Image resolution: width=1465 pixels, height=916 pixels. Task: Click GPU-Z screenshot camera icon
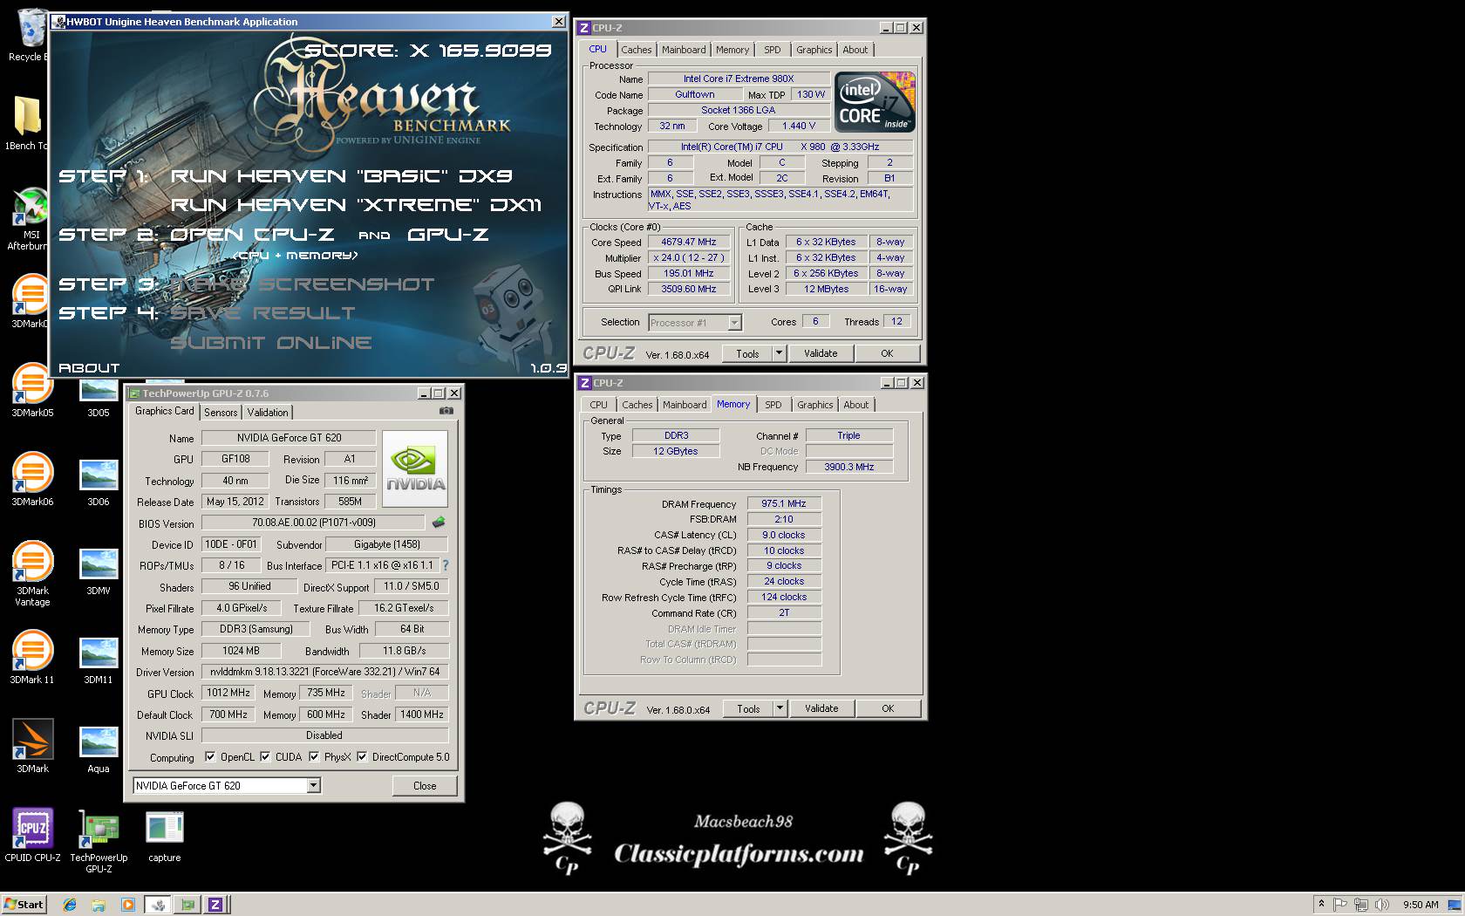[x=446, y=411]
